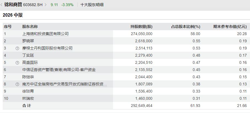Click total share count 292,649,464
Viewport: 250px width, 113px height.
tap(142, 106)
